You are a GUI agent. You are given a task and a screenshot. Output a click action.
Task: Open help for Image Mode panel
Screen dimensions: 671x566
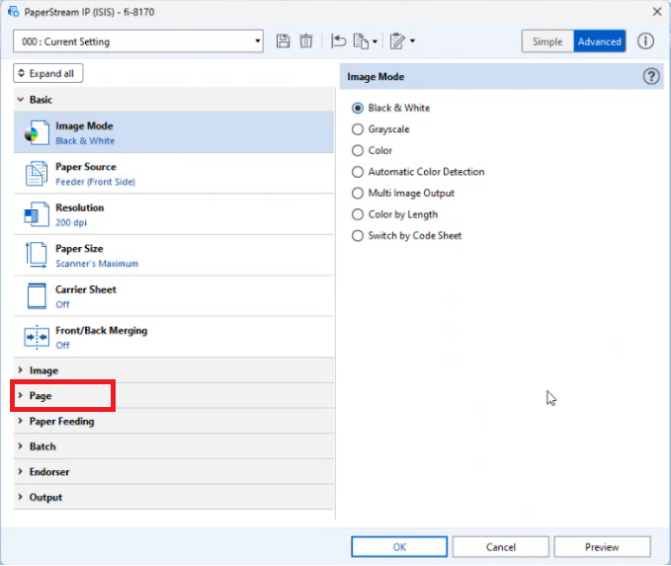pos(651,76)
